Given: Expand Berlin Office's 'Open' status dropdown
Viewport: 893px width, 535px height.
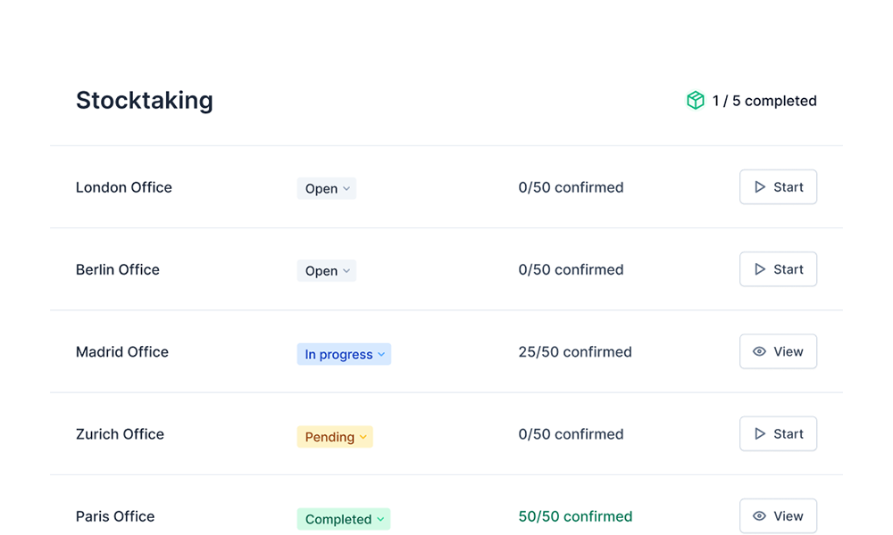Looking at the screenshot, I should [326, 270].
